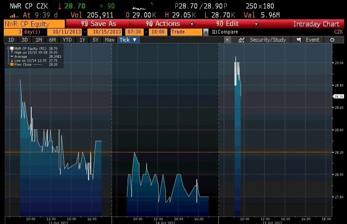Click the orange Prev Close legend swatch
This screenshot has height=224, width=347.
pyautogui.click(x=12, y=64)
